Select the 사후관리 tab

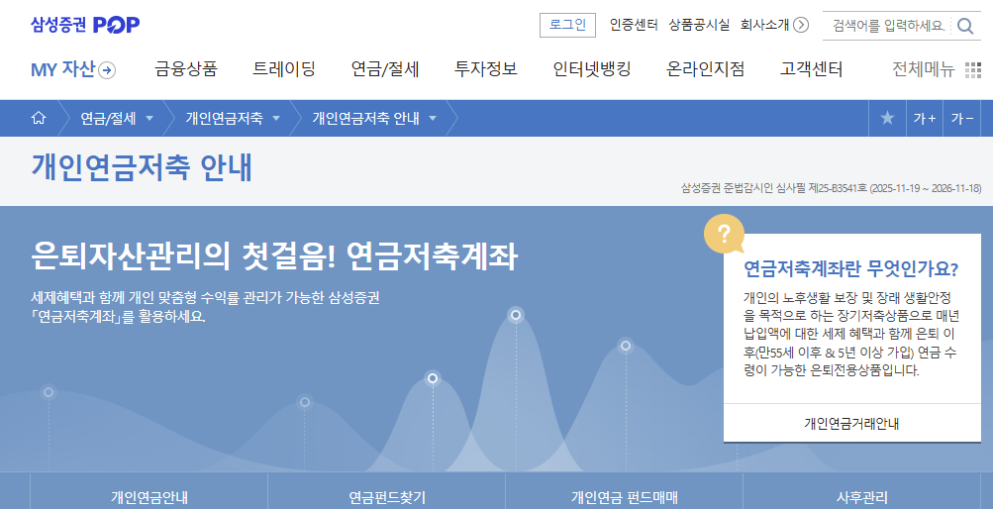(x=862, y=497)
